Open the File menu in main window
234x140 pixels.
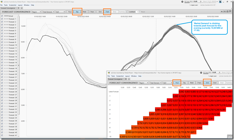1,5
